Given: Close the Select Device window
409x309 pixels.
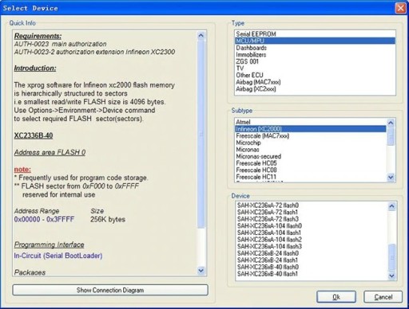Looking at the screenshot, I should point(401,8).
